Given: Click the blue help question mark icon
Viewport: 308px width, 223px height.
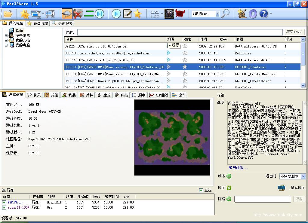Looking at the screenshot, I should tap(264, 14).
